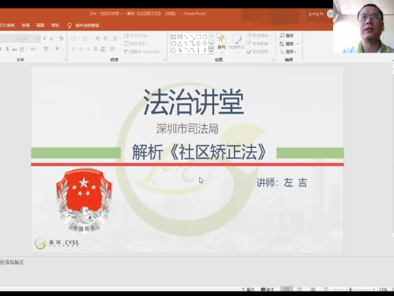Select the curve shape
The height and width of the screenshot is (296, 394).
[192, 50]
